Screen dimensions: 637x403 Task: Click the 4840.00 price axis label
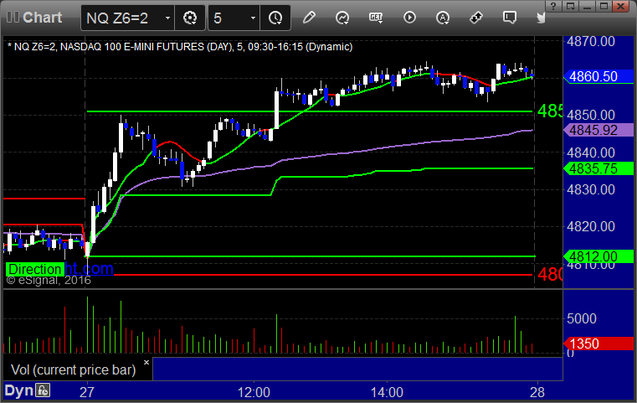(591, 152)
